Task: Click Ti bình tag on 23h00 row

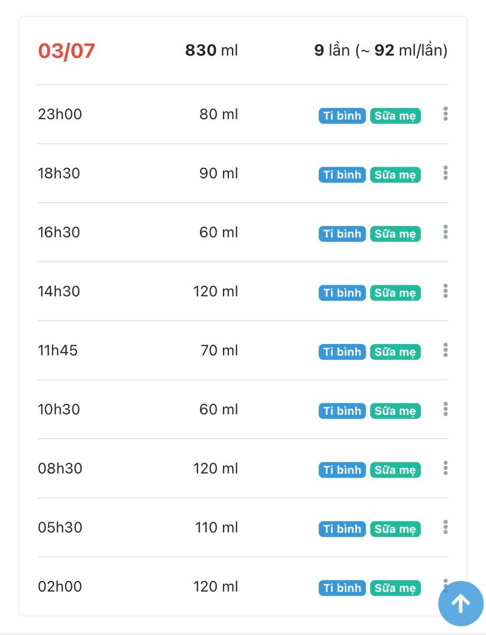Action: (342, 116)
